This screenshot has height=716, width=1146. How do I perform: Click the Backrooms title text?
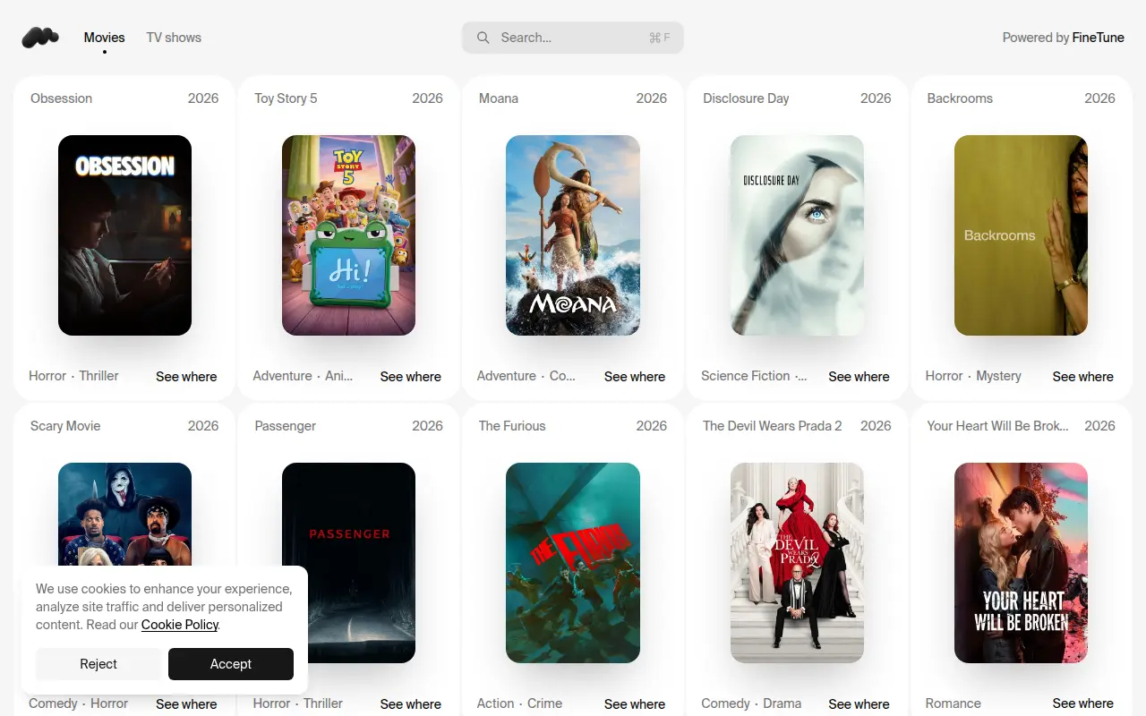click(960, 98)
